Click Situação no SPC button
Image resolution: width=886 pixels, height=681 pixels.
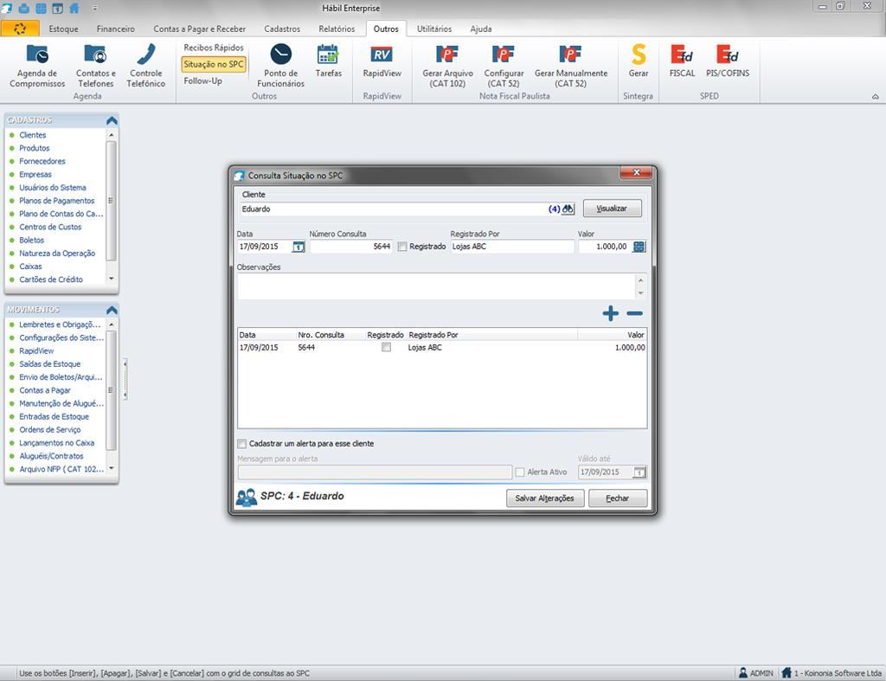[214, 64]
